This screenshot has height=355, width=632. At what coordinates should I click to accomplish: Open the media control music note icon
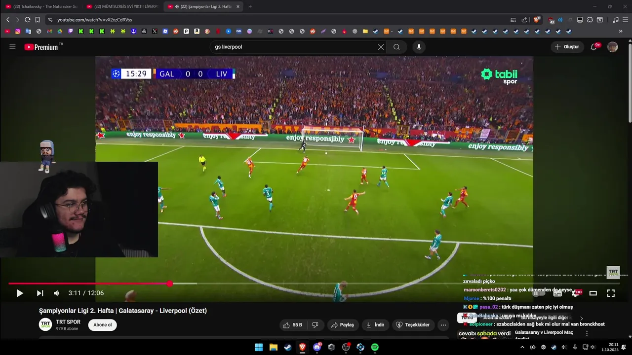pyautogui.click(x=615, y=20)
